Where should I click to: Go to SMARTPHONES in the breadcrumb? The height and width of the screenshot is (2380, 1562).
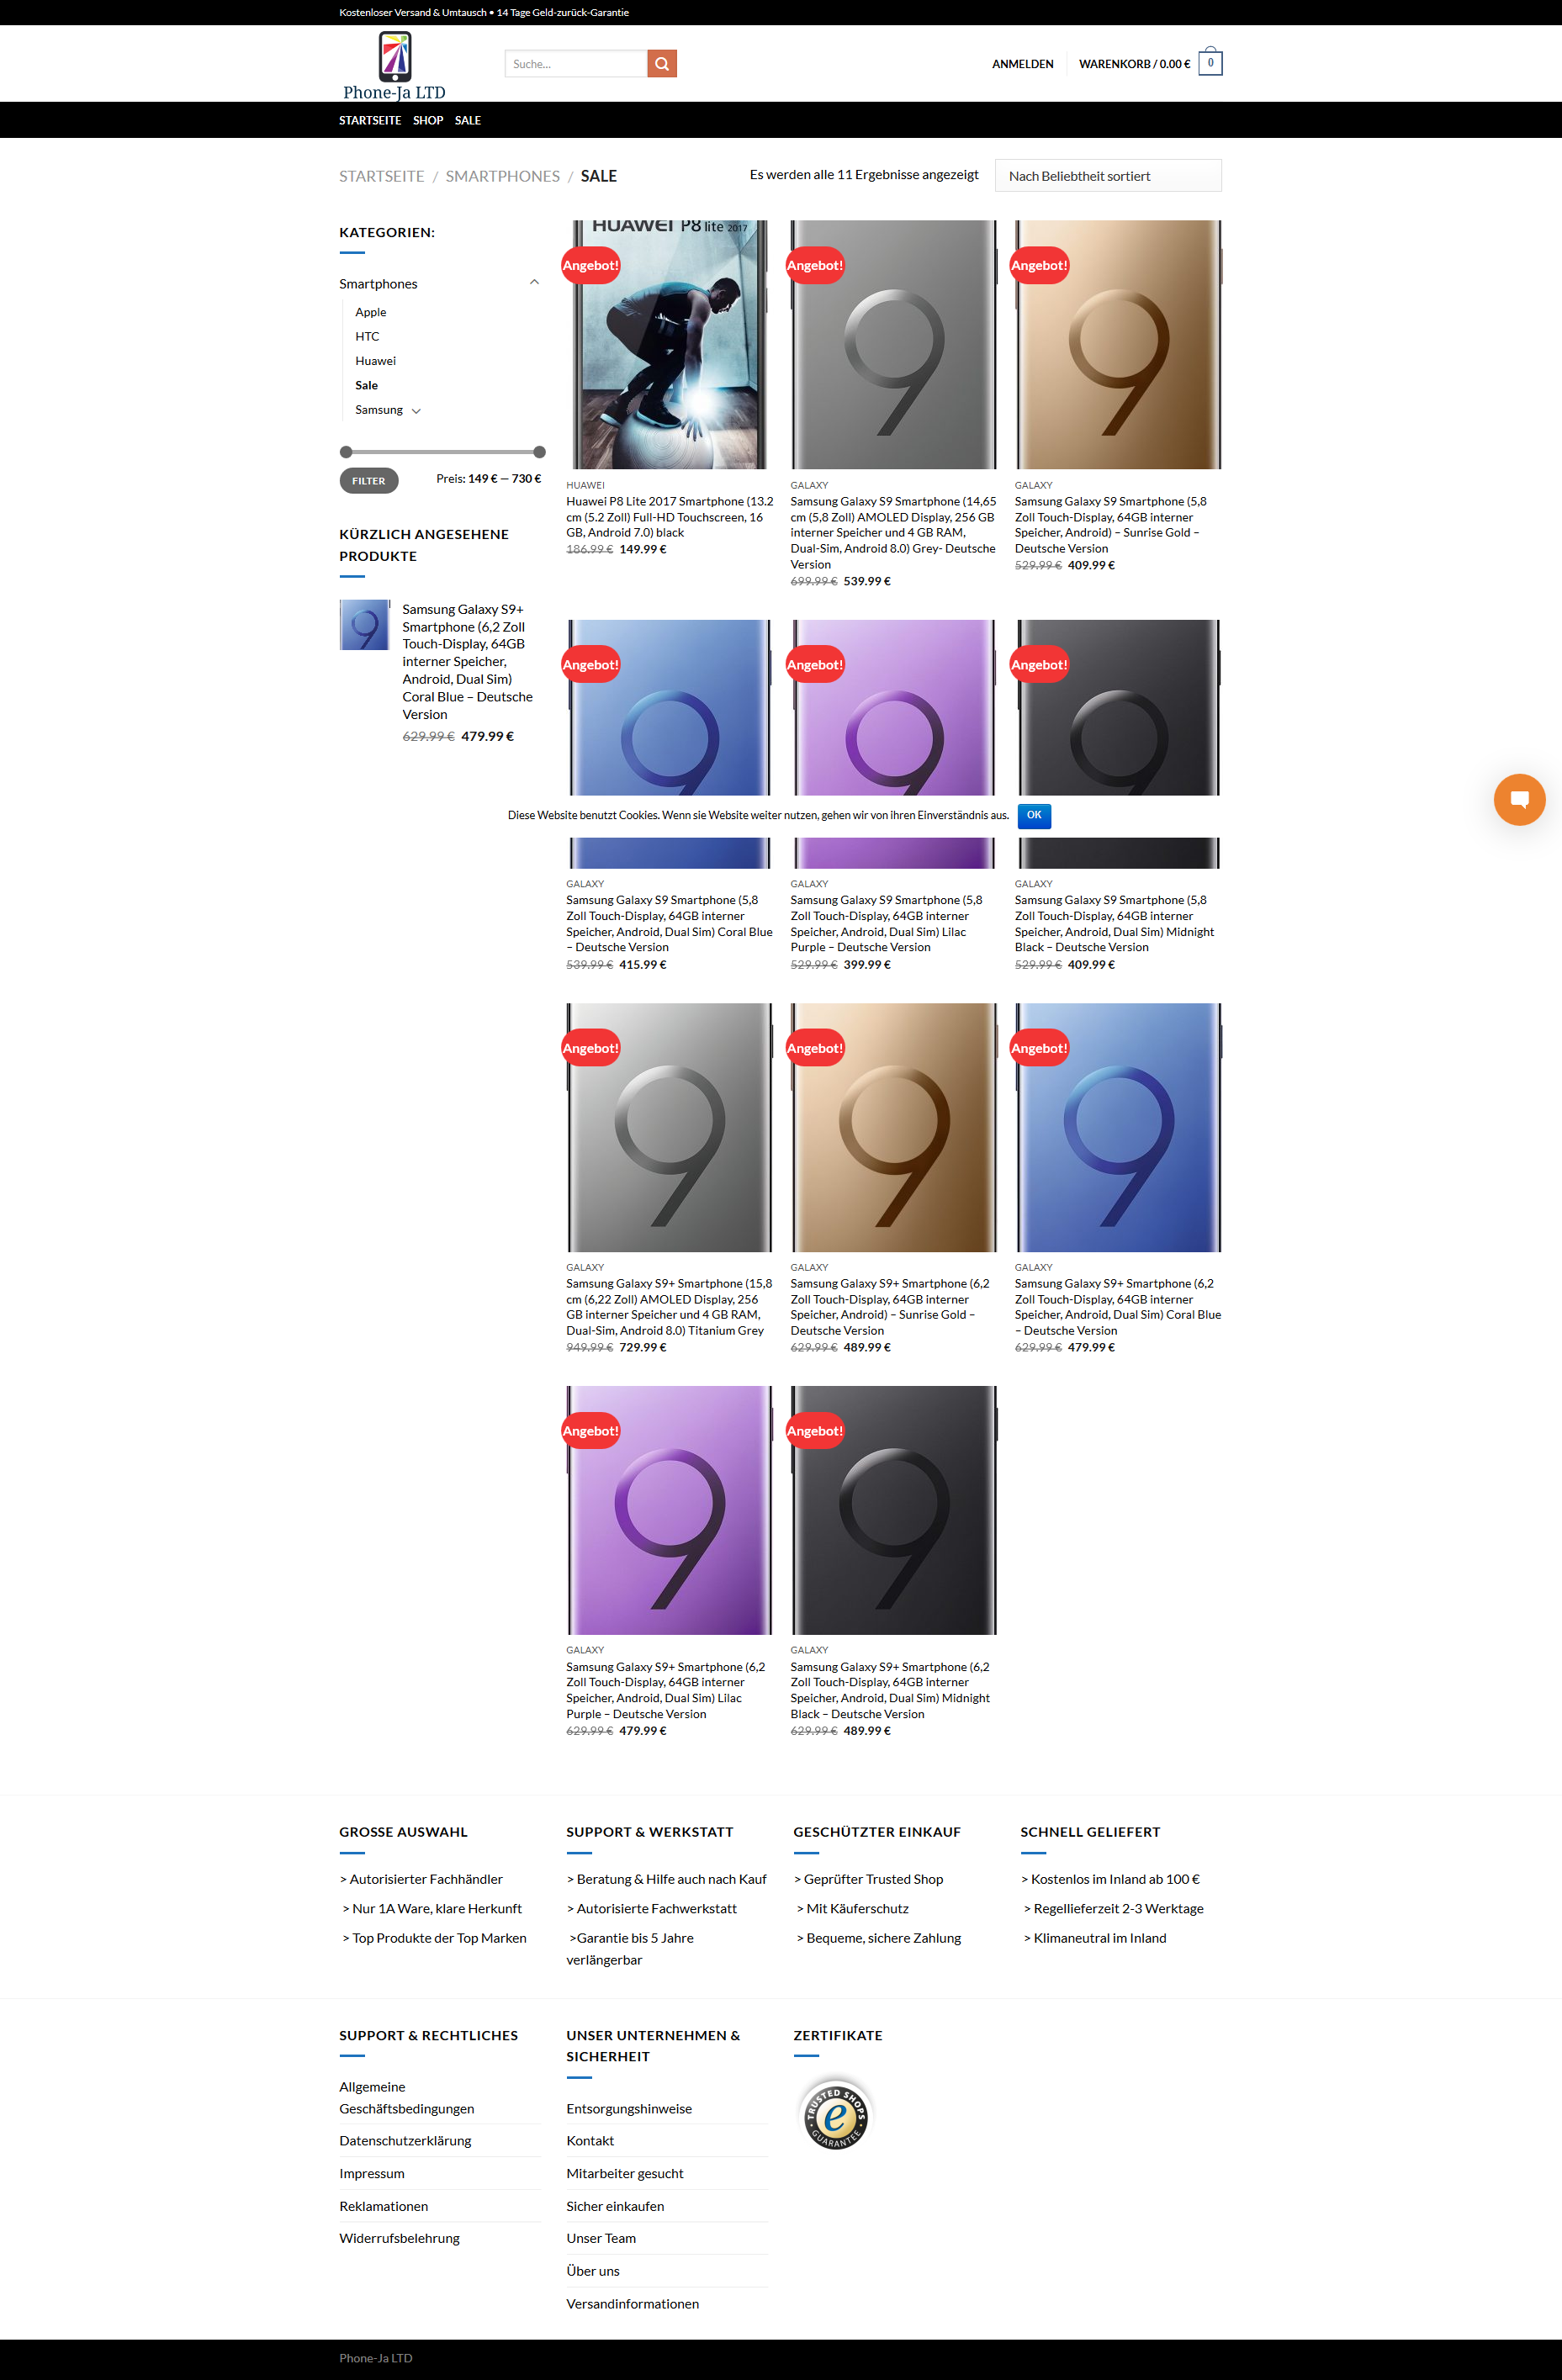tap(503, 176)
